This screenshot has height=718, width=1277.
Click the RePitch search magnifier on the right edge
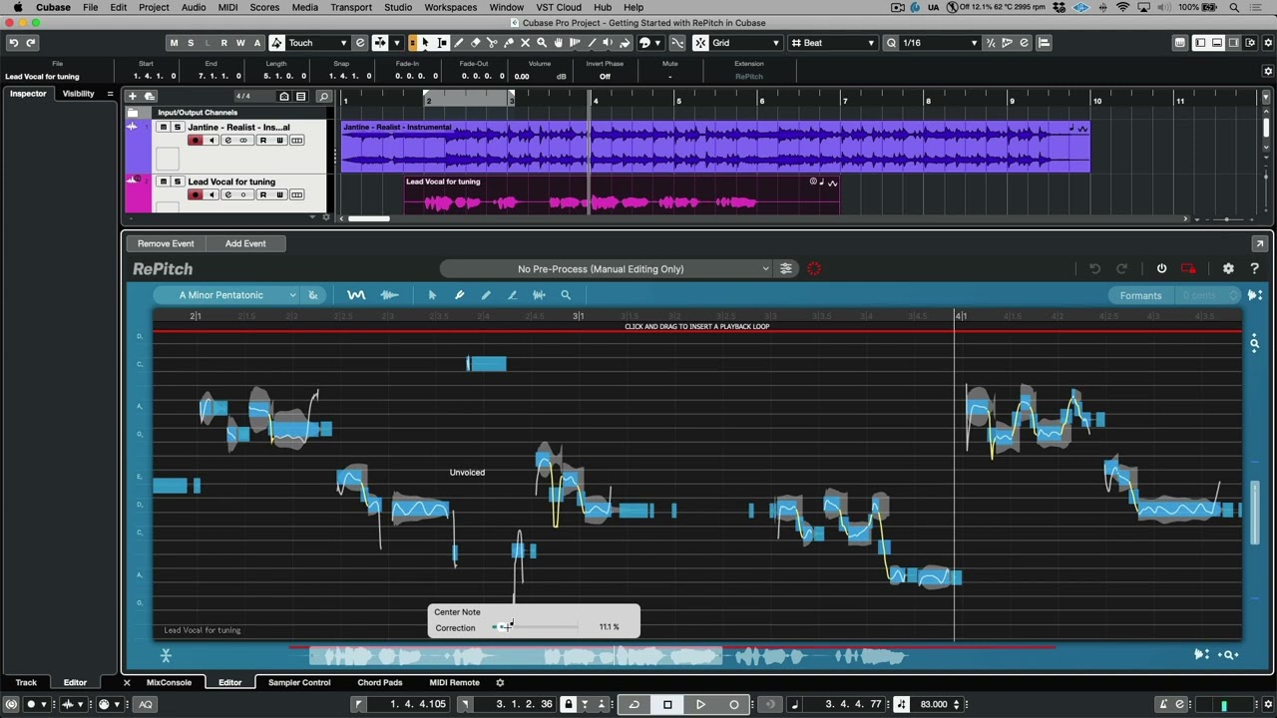click(x=1254, y=344)
